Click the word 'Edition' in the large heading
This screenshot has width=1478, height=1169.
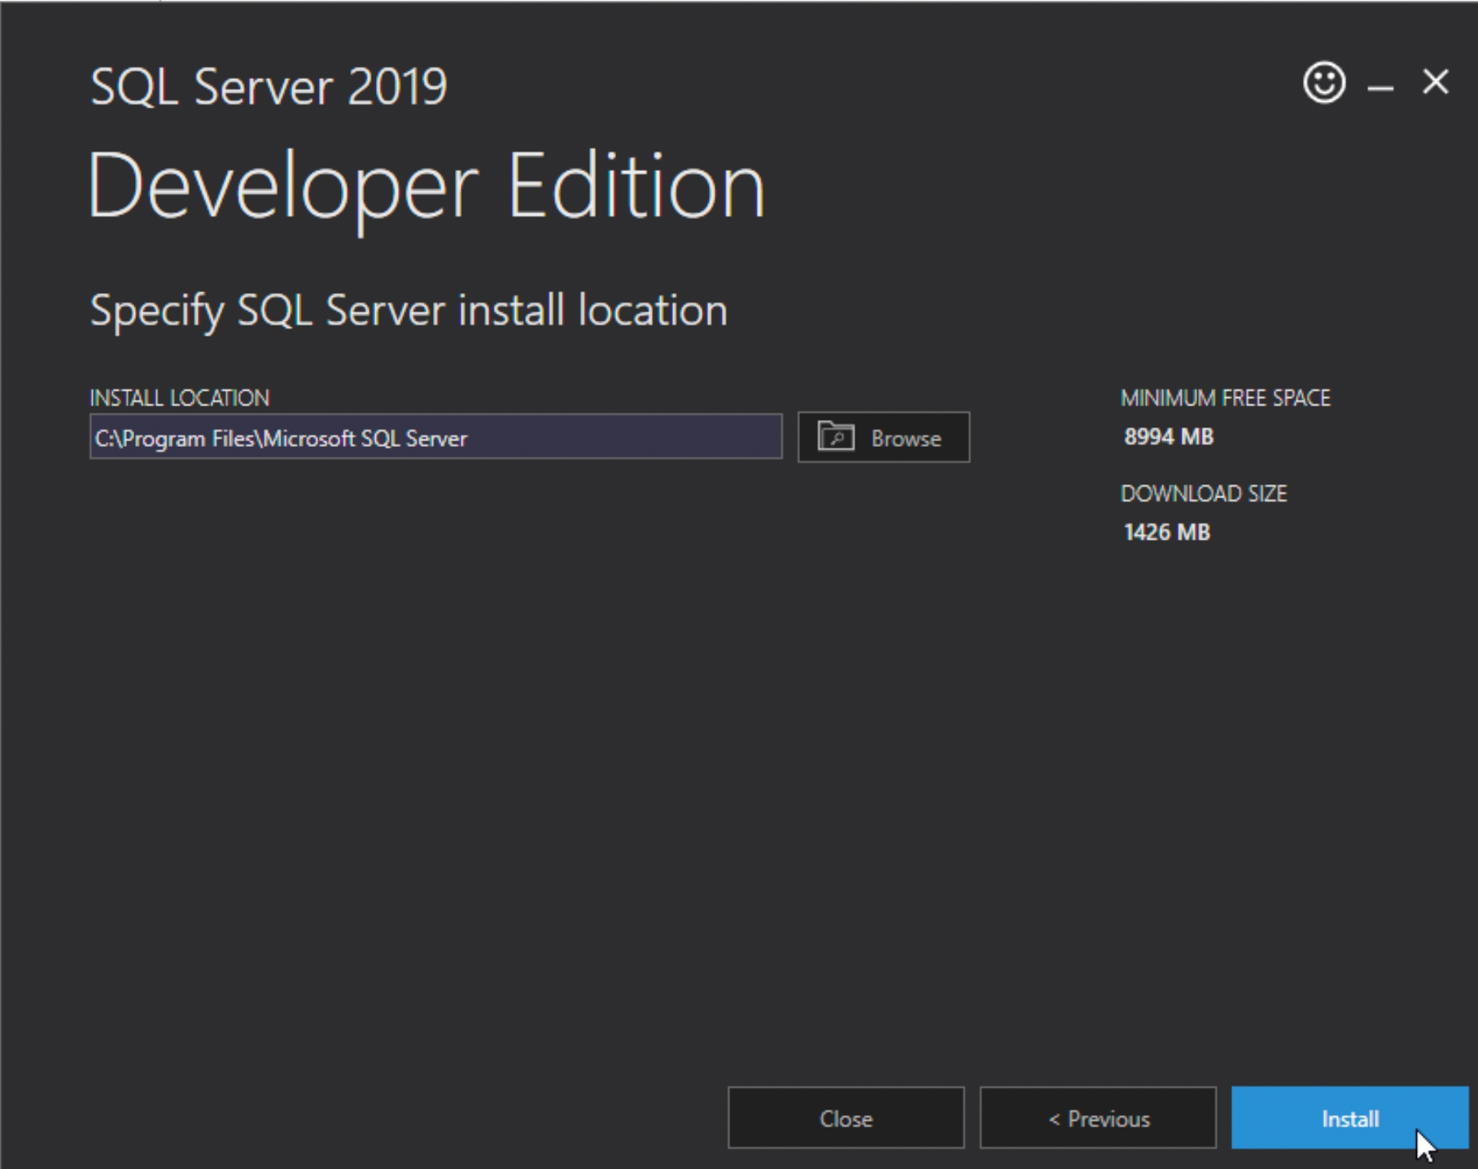tap(636, 186)
